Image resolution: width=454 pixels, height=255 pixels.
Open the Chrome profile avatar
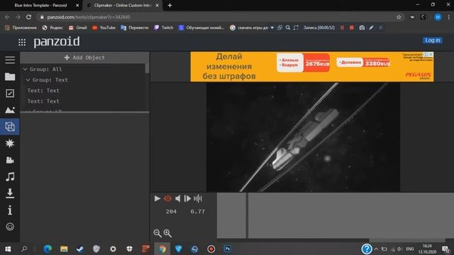coord(438,17)
